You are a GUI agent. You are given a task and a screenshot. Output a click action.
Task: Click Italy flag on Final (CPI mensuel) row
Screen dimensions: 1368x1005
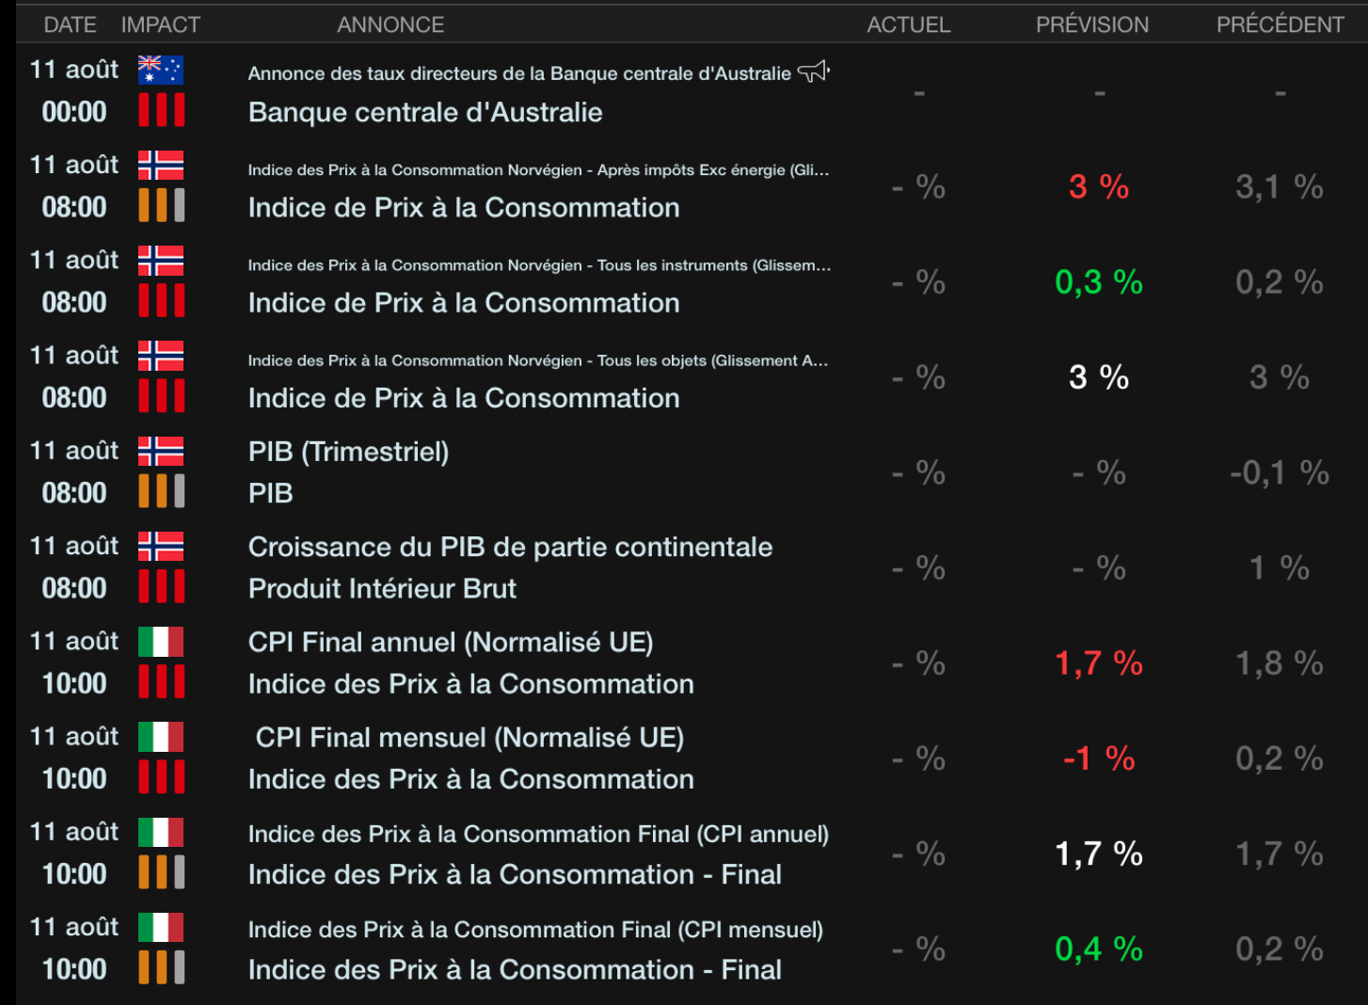(161, 928)
